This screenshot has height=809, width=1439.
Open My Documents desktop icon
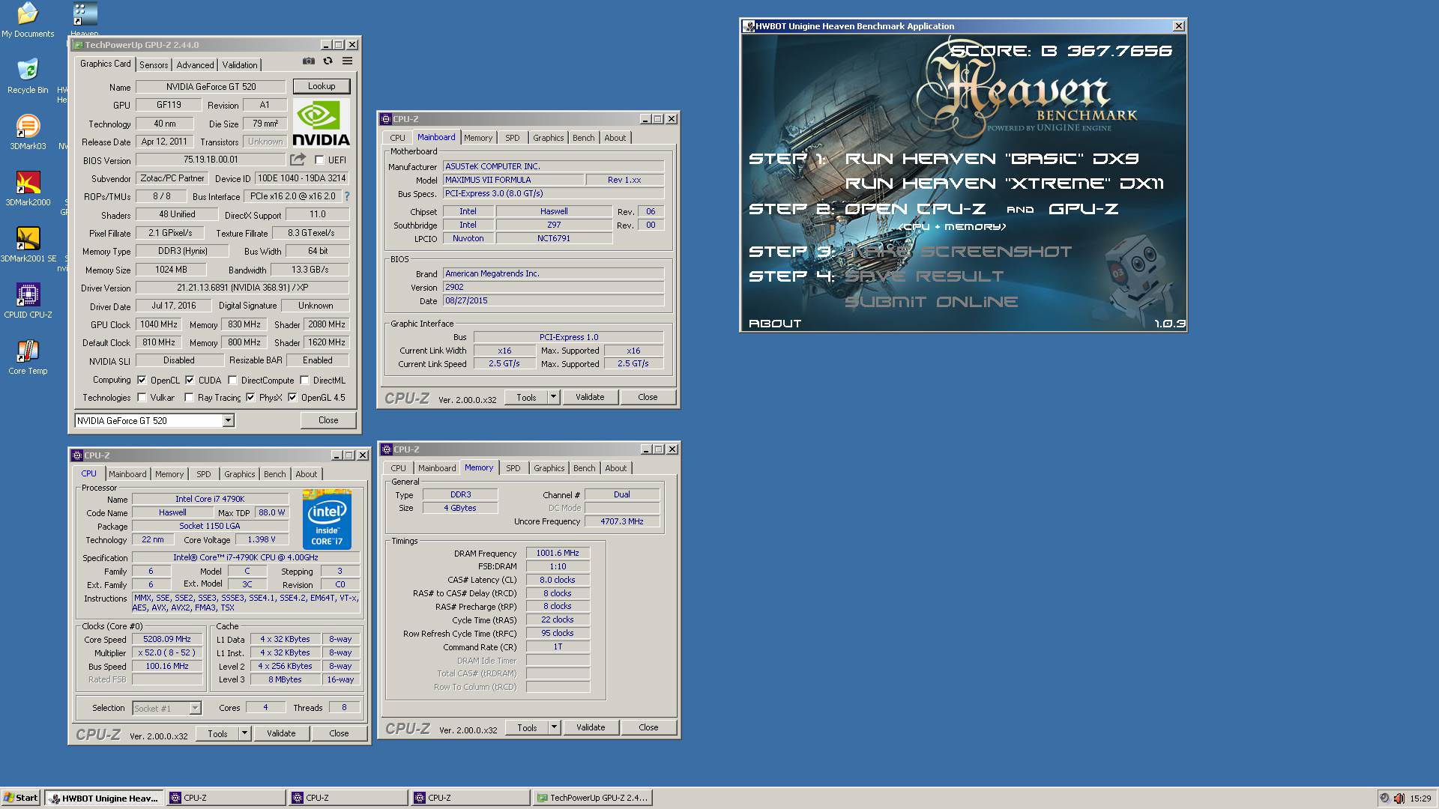(x=28, y=19)
